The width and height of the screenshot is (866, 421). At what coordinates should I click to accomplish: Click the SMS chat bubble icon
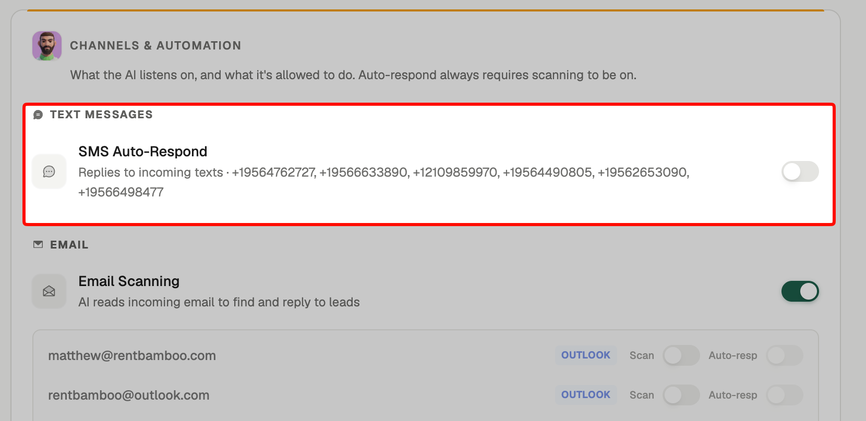[x=49, y=171]
